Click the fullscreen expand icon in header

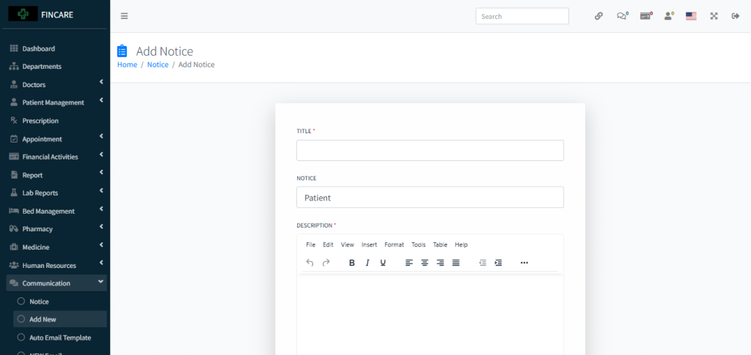tap(714, 16)
